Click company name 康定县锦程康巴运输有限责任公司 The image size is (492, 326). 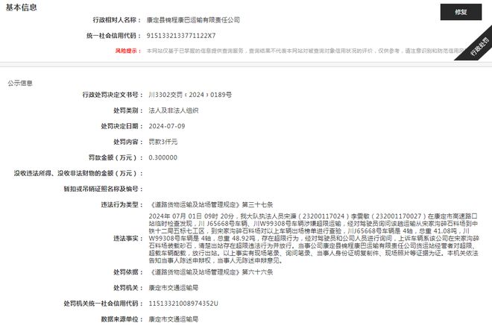193,20
